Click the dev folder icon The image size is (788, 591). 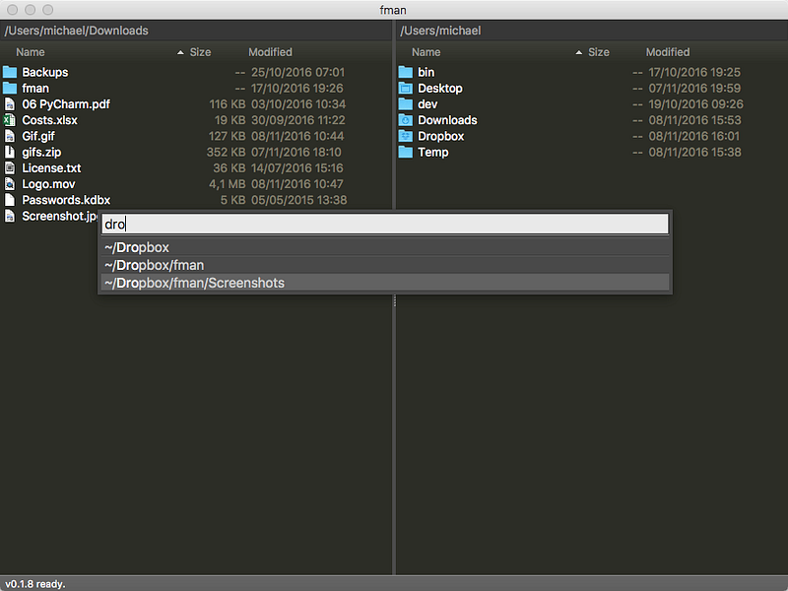click(406, 104)
